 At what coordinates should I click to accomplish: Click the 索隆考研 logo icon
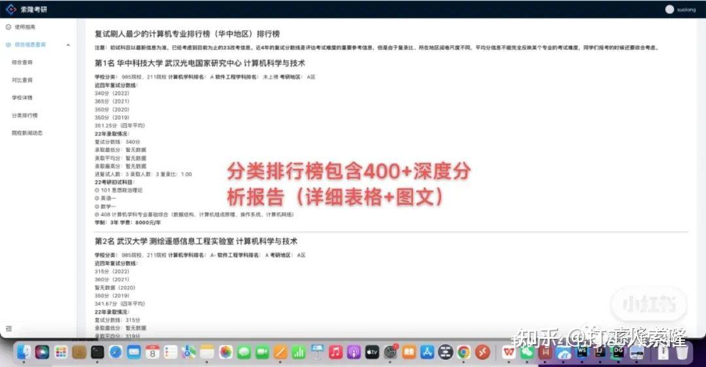10,9
